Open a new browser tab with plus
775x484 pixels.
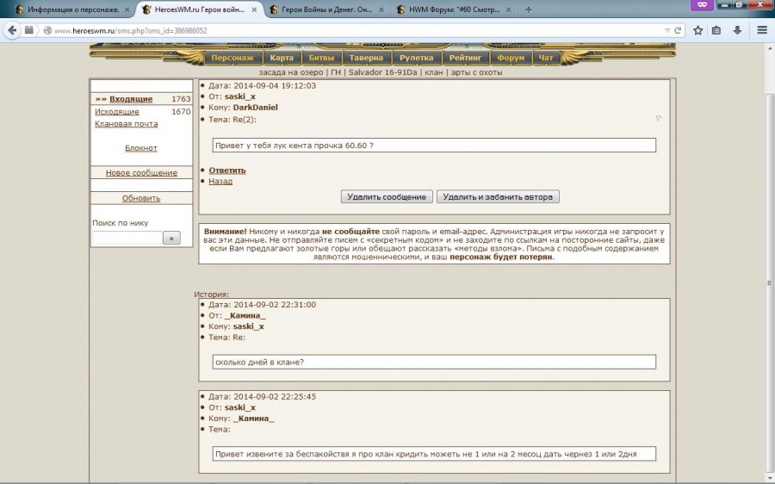[x=528, y=9]
